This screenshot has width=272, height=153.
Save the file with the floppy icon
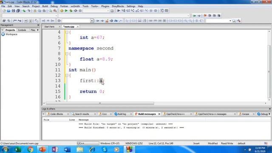click(13, 11)
